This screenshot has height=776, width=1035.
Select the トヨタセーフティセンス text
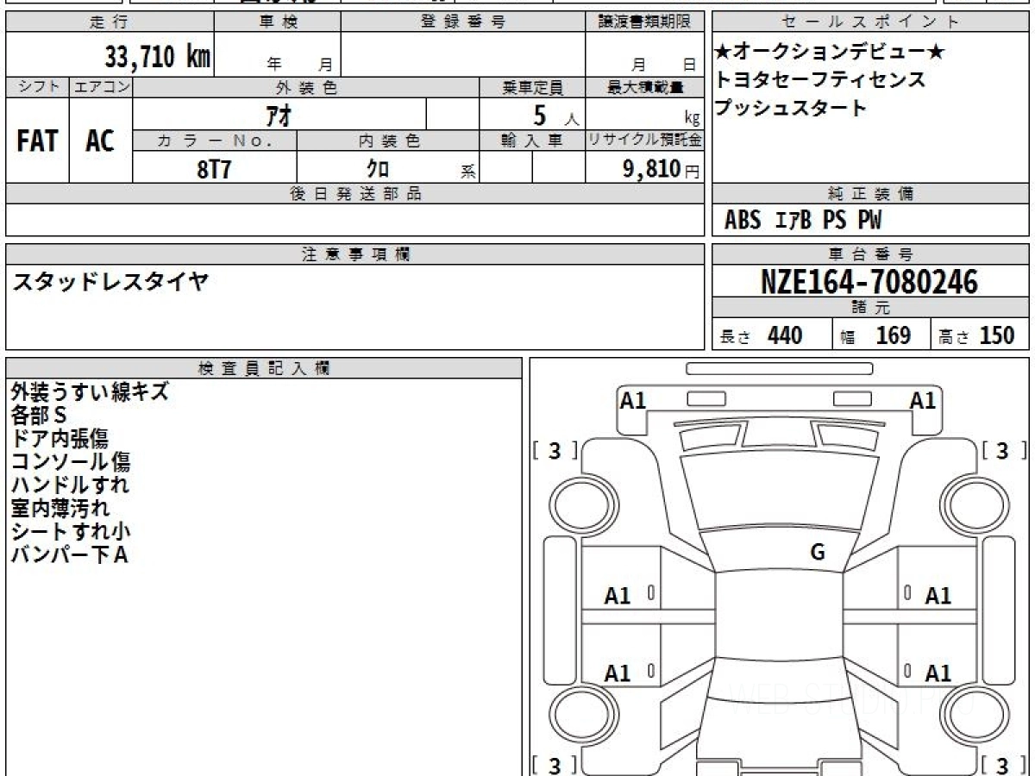tap(820, 80)
